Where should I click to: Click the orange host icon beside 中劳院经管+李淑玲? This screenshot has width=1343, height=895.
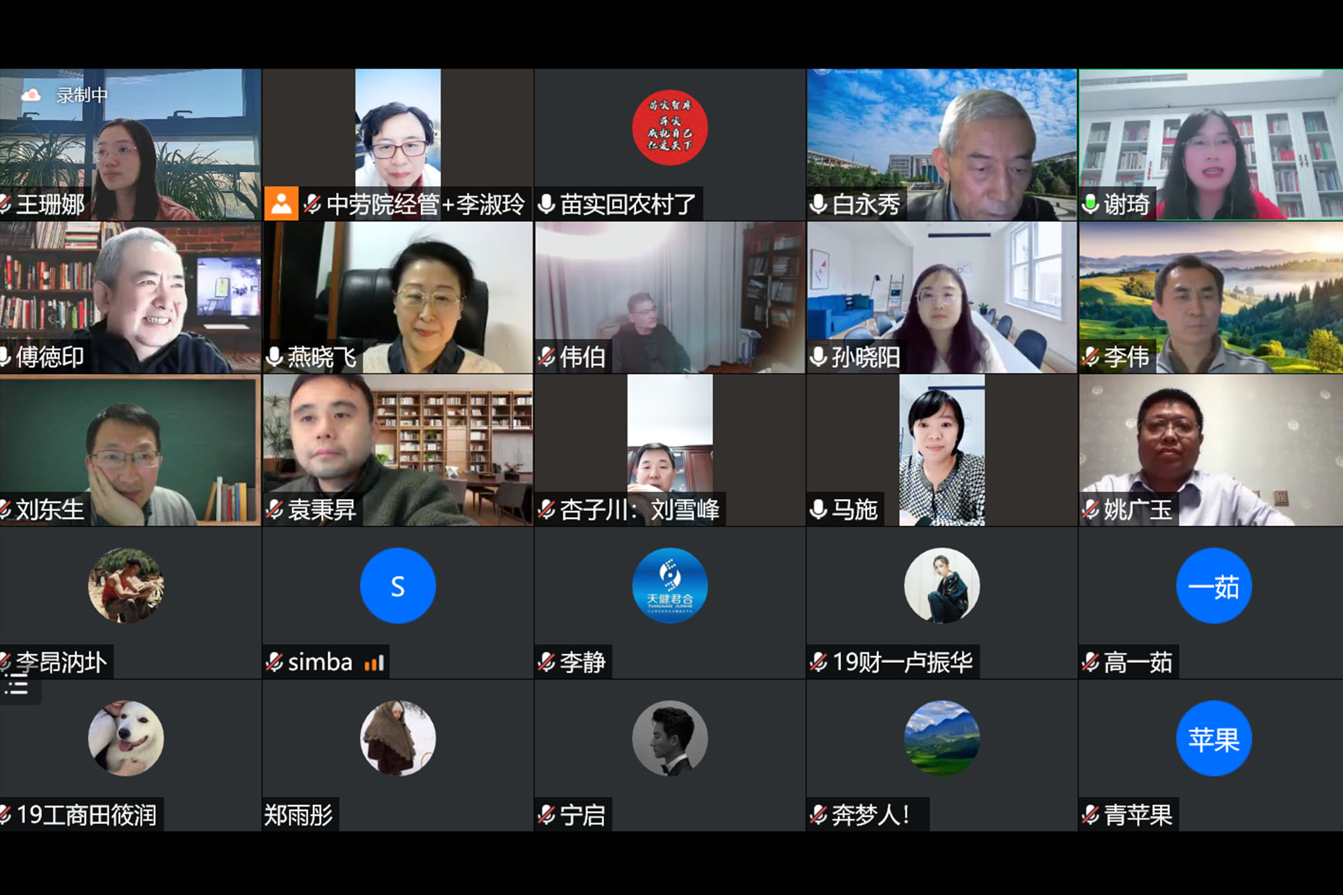click(x=281, y=204)
